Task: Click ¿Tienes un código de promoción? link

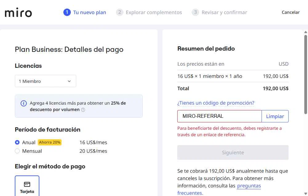Action: (x=216, y=103)
